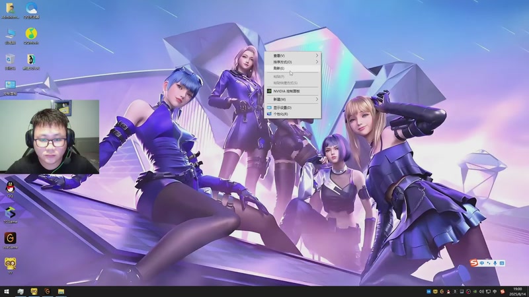529x297 pixels.
Task: Open the 排序方式(O) context menu entry
Action: [292, 62]
